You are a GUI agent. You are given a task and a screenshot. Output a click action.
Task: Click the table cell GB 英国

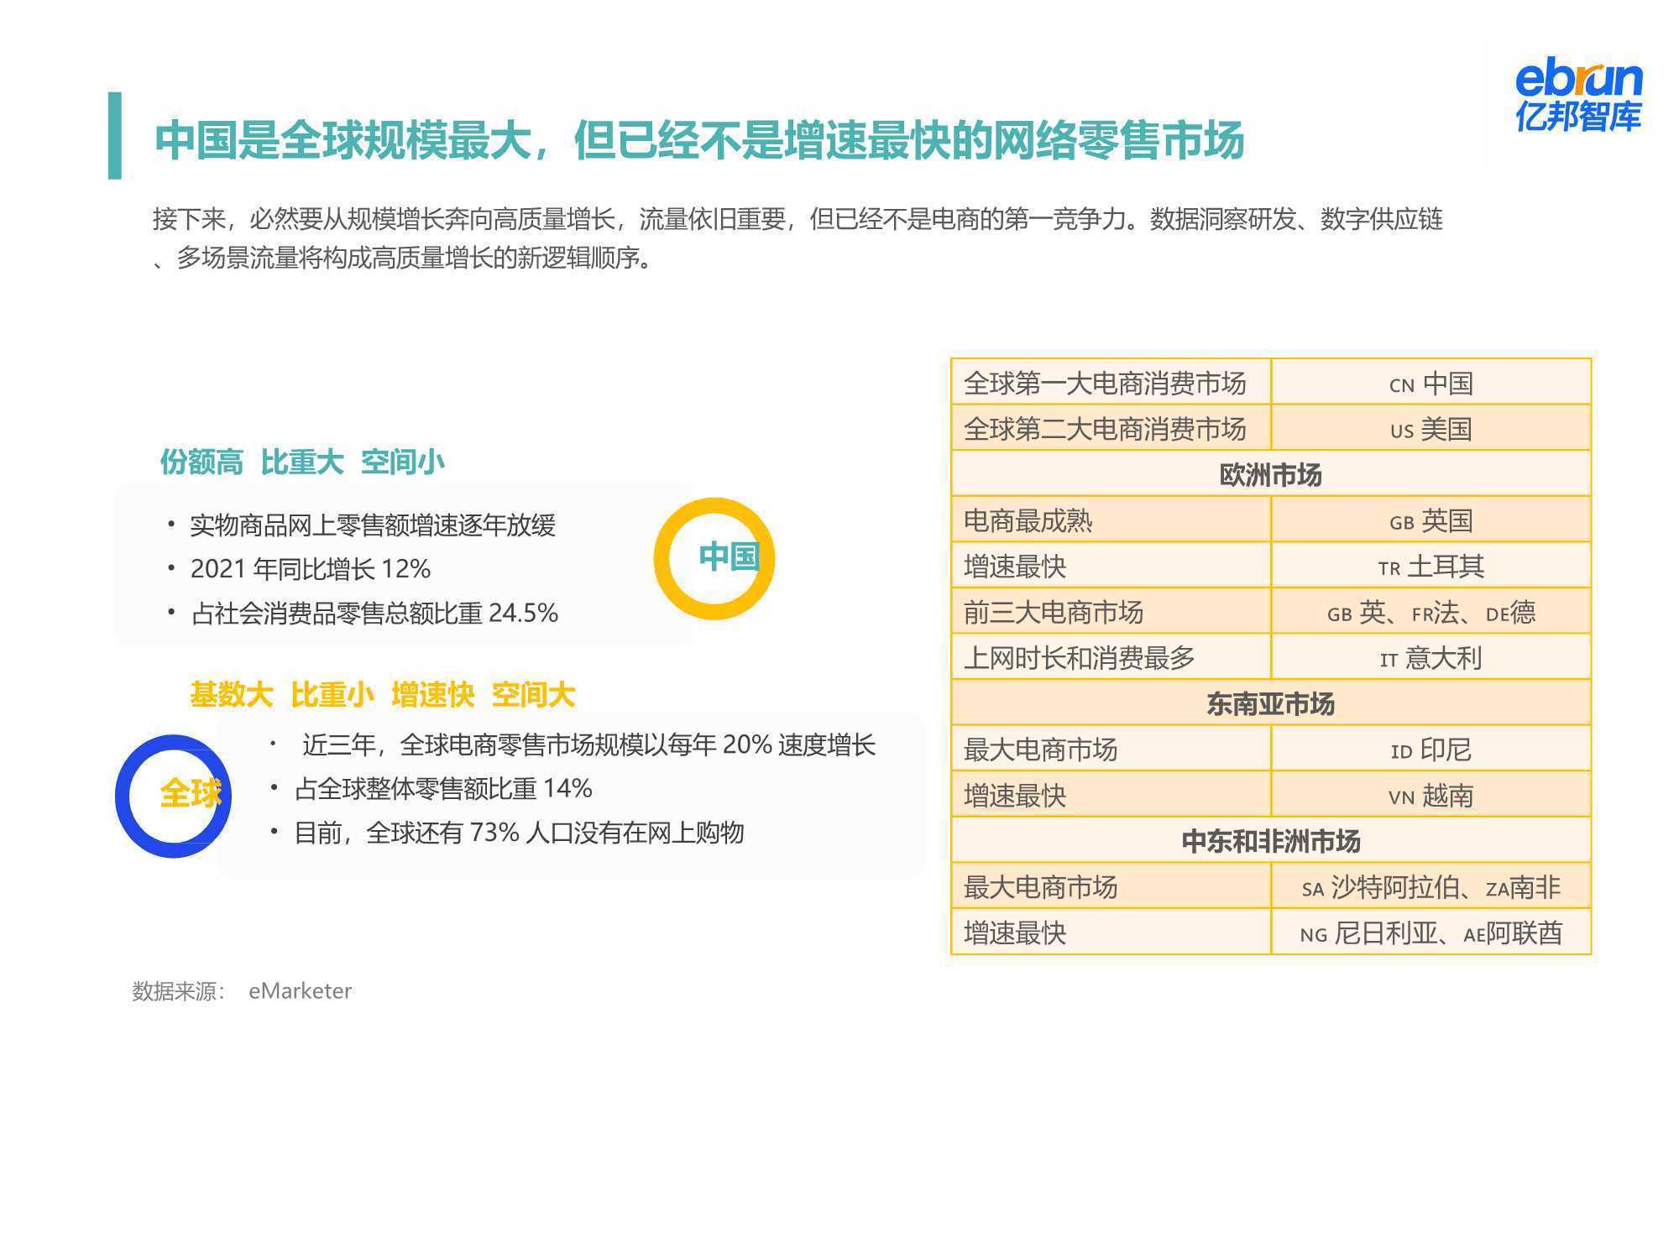click(1431, 520)
